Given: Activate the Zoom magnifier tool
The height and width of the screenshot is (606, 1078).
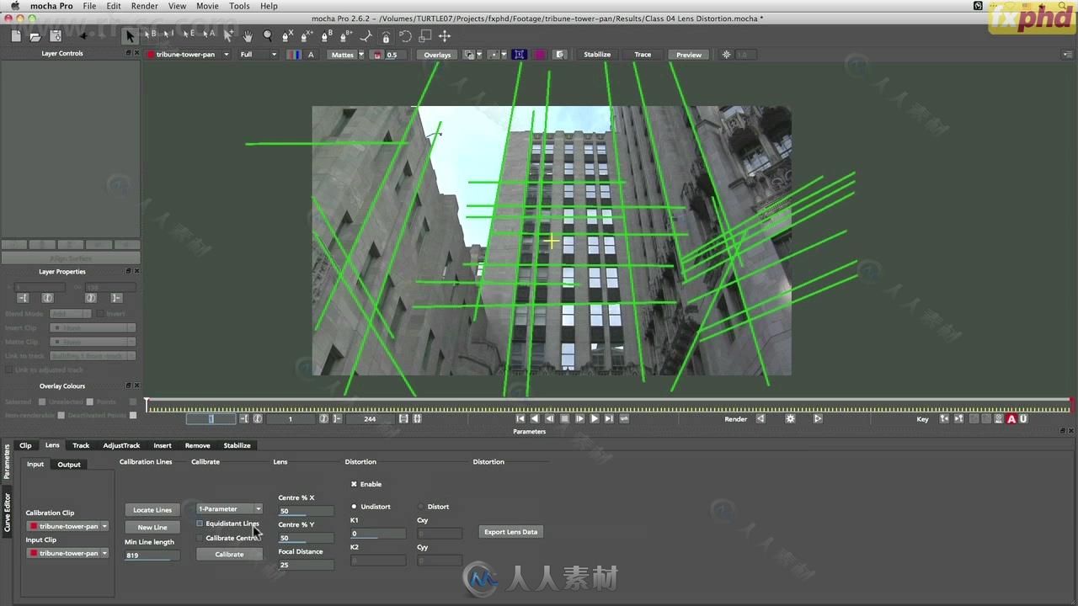Looking at the screenshot, I should click(268, 35).
